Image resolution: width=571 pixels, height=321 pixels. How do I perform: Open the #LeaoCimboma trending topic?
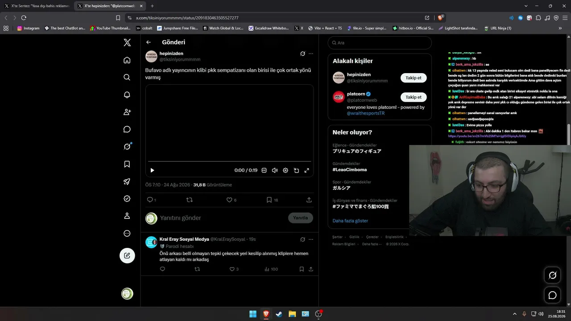point(350,170)
